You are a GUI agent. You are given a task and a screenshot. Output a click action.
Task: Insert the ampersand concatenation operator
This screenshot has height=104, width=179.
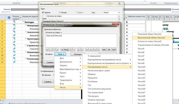[62, 50]
